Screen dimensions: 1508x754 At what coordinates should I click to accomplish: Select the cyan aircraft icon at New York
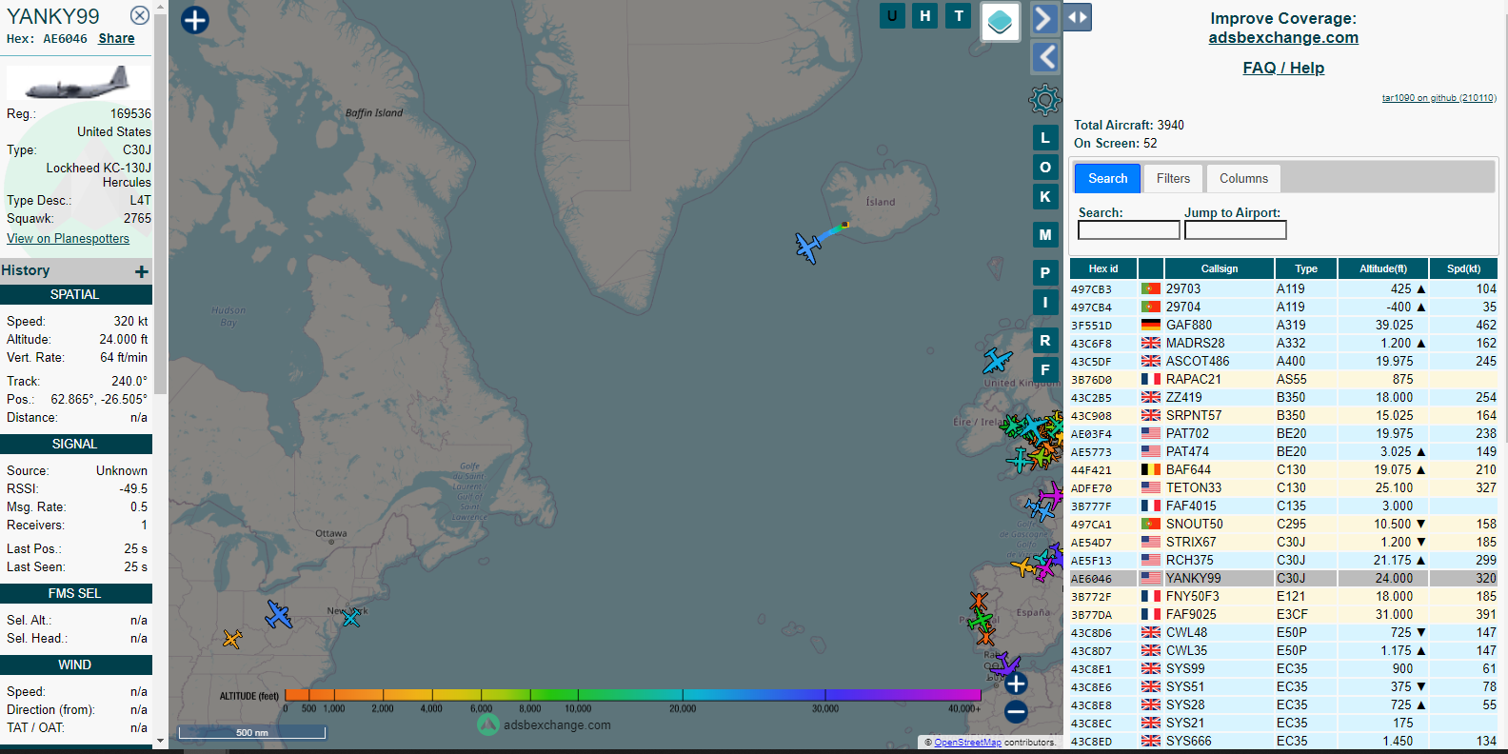(x=351, y=618)
